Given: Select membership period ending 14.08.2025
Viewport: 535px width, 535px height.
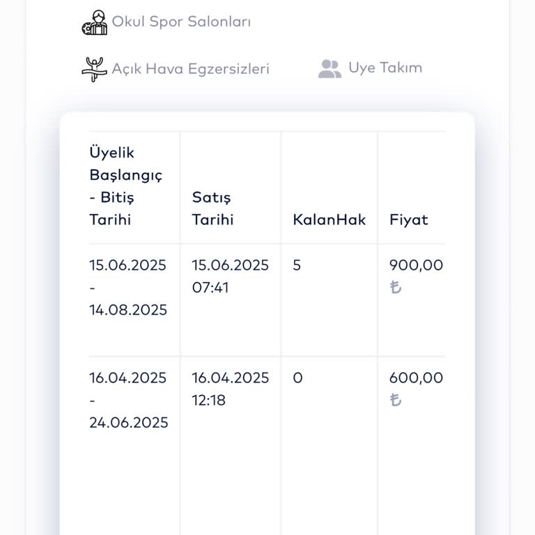Looking at the screenshot, I should click(128, 288).
